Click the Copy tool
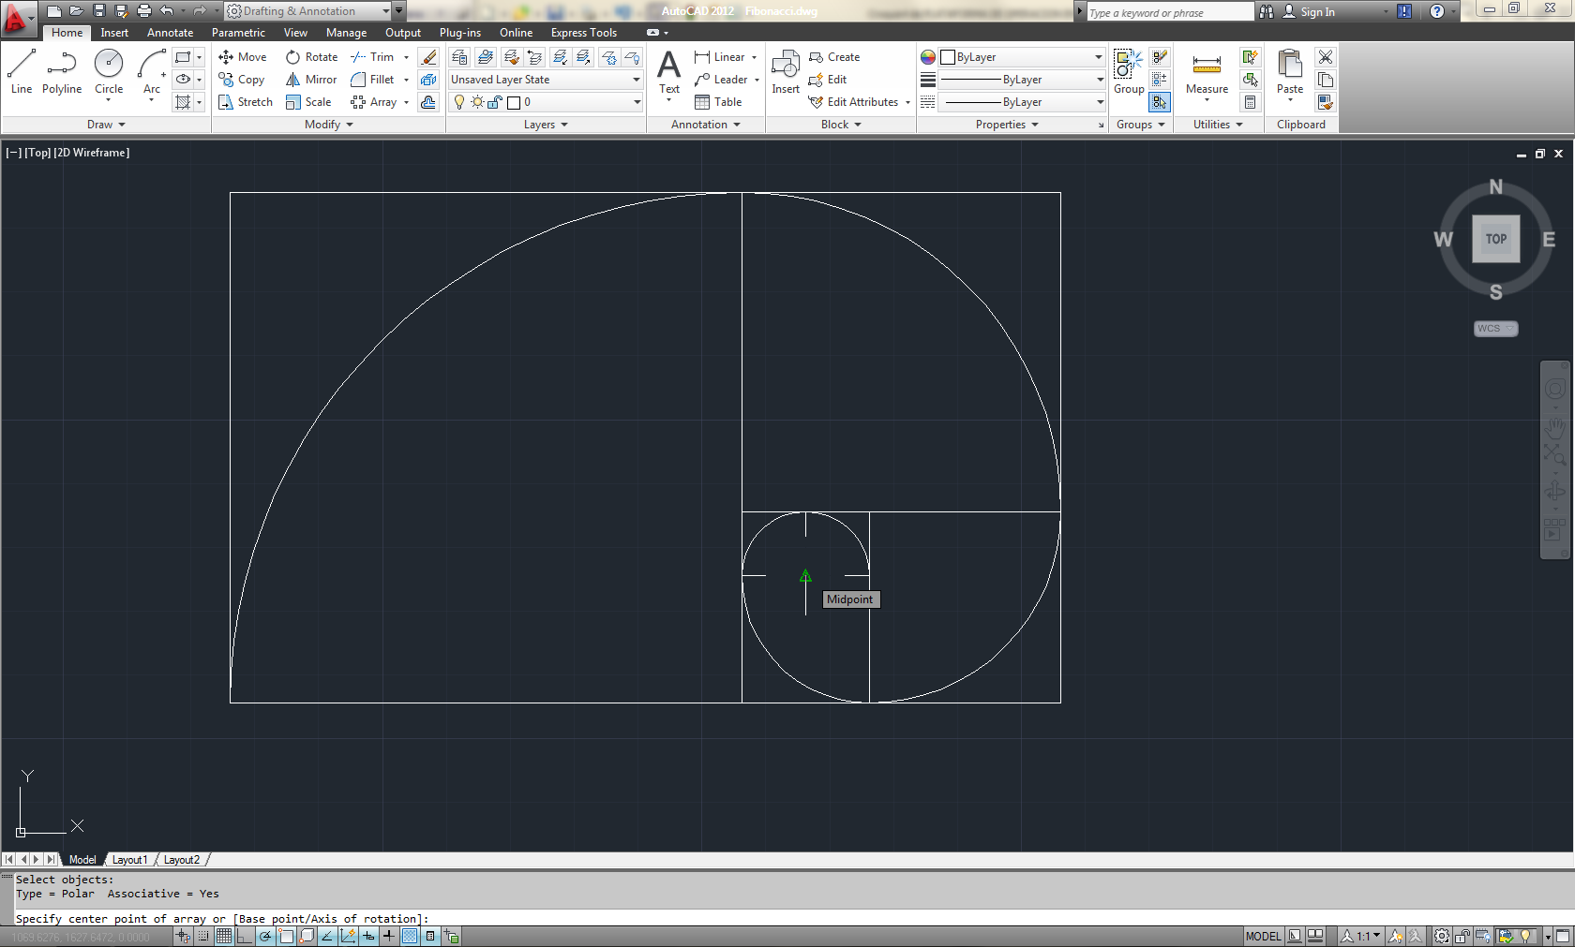This screenshot has width=1575, height=947. coord(242,80)
